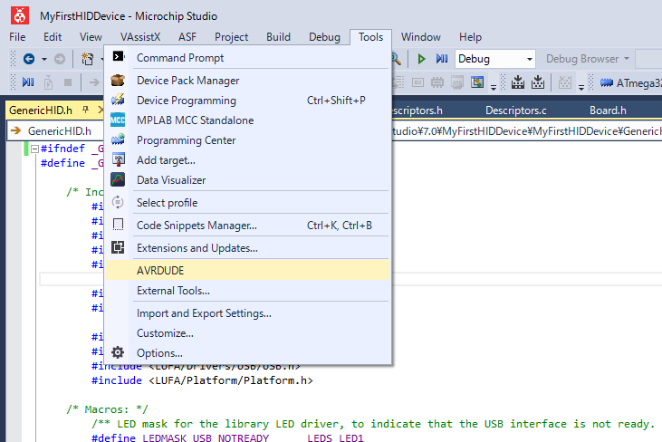The image size is (662, 442).
Task: Switch to the Board.h tab
Action: [x=608, y=110]
